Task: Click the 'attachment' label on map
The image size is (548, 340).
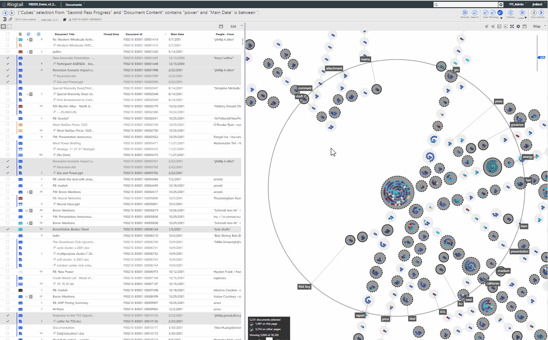Action: click(334, 69)
